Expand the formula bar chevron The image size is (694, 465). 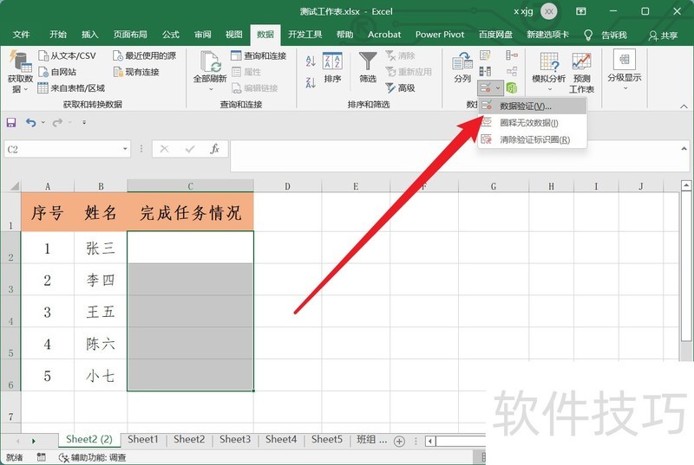[684, 149]
